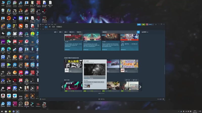Select the first carousel page indicator dot
Viewport: 202px width, 113px height.
[x=99, y=93]
